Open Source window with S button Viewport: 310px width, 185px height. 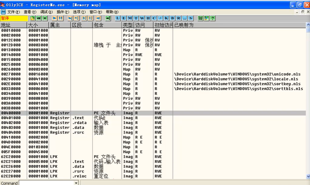pyautogui.click(x=191, y=18)
